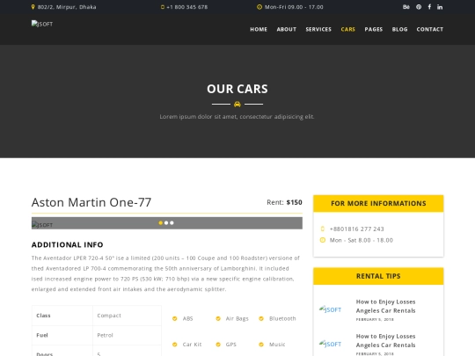Open the Facebook social icon
This screenshot has width=475, height=356.
pyautogui.click(x=429, y=7)
